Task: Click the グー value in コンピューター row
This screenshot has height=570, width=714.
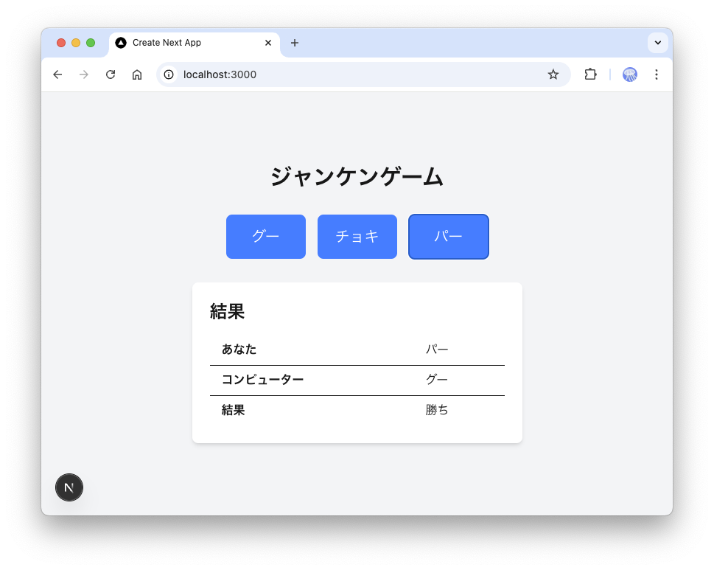Action: click(x=437, y=380)
